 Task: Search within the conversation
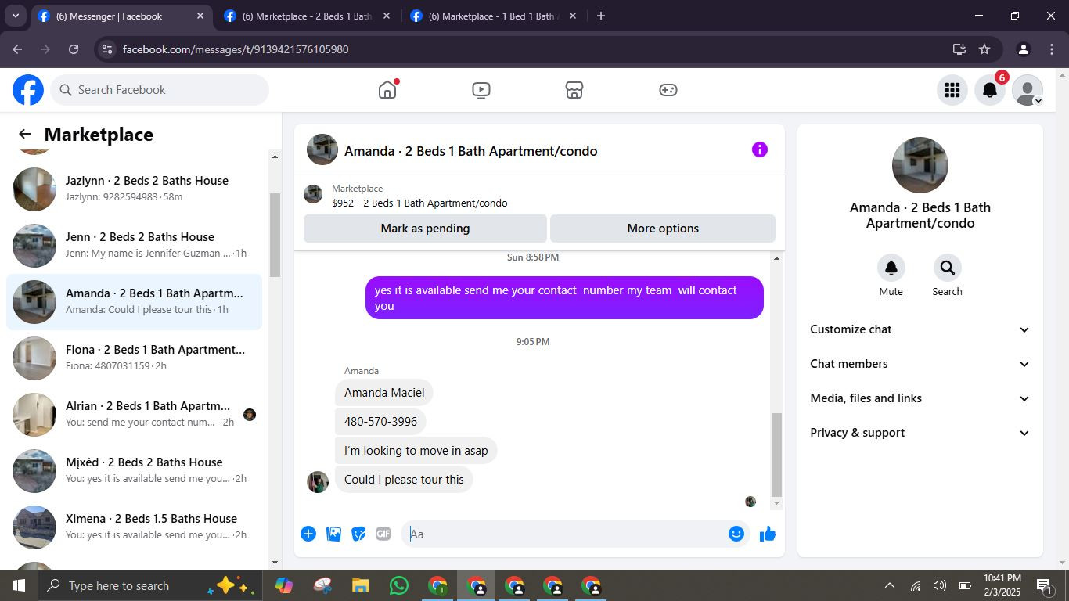click(x=947, y=268)
